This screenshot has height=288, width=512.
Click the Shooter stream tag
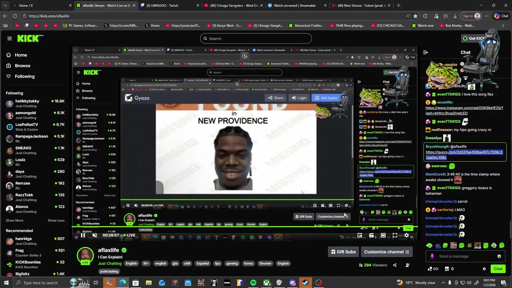[x=265, y=264]
